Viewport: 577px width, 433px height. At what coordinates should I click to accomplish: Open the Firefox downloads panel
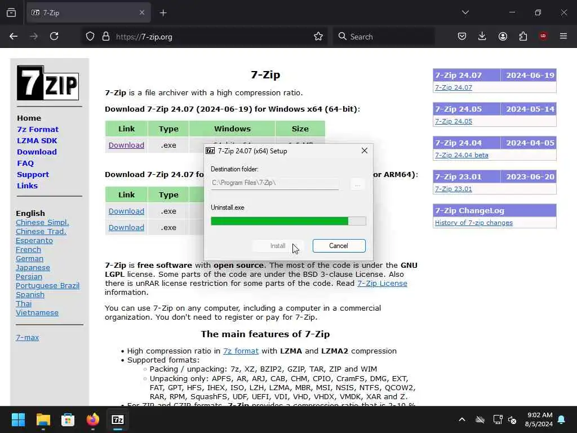tap(482, 37)
